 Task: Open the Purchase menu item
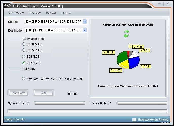point(35,13)
